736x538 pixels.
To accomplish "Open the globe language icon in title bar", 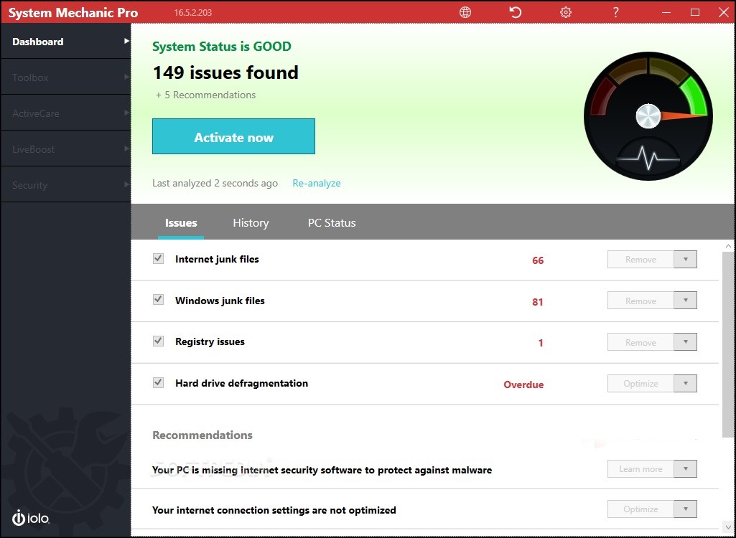I will pyautogui.click(x=465, y=12).
